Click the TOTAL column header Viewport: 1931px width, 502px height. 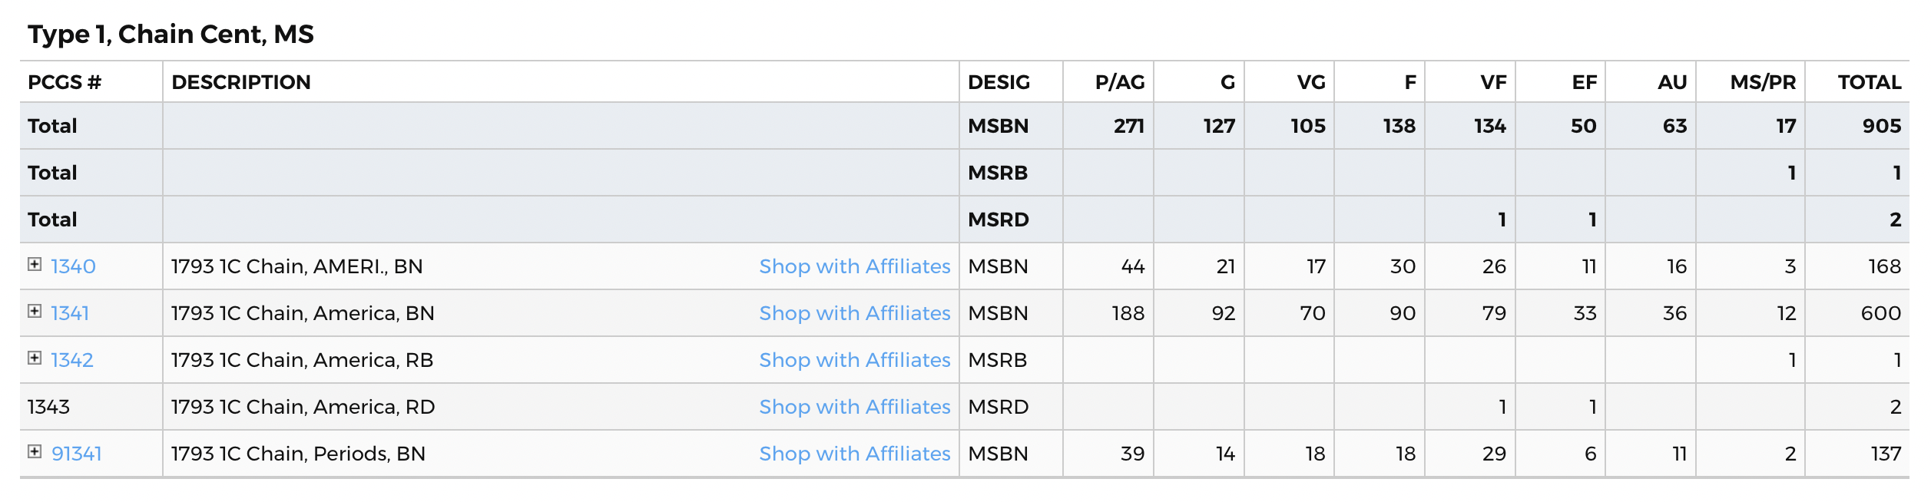1869,82
